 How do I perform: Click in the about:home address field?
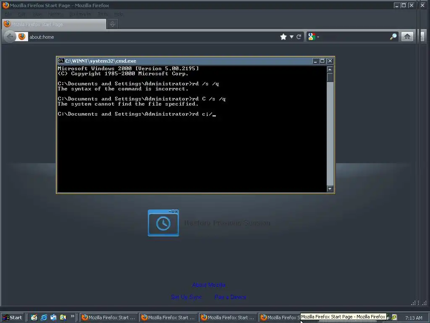click(154, 37)
